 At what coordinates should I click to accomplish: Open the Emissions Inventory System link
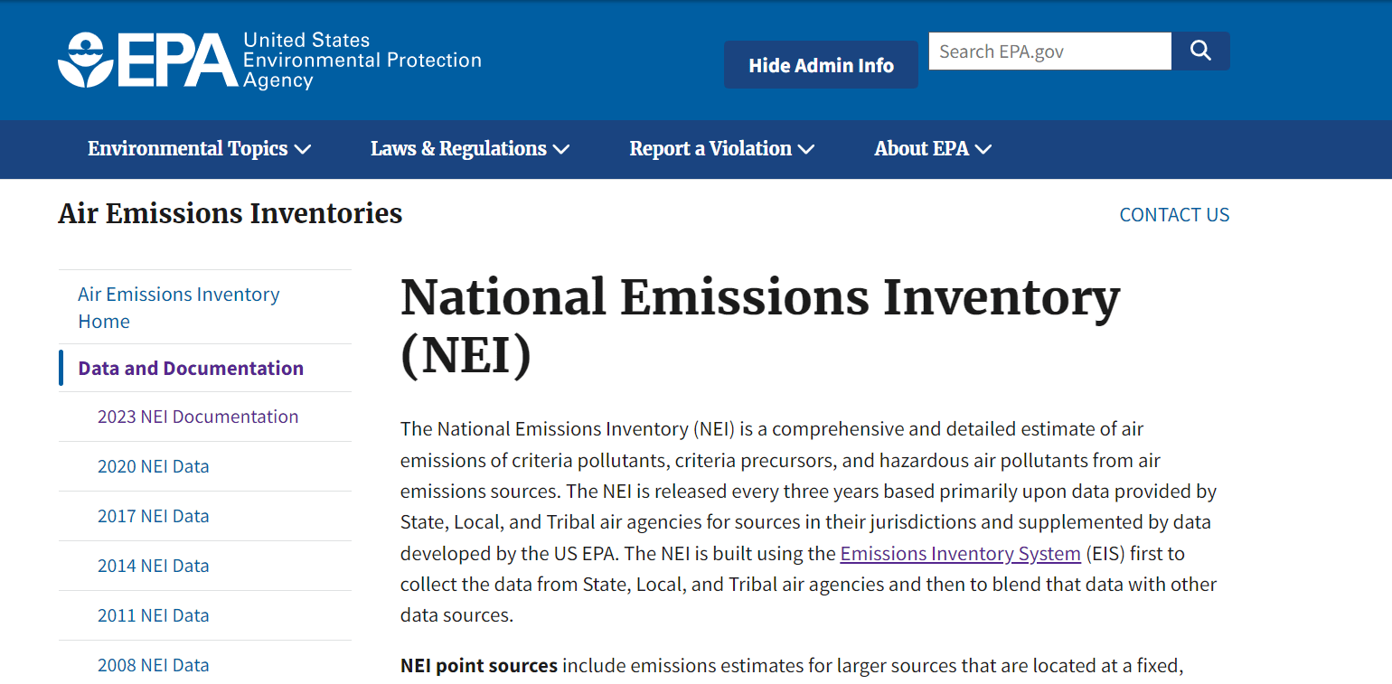pyautogui.click(x=960, y=553)
